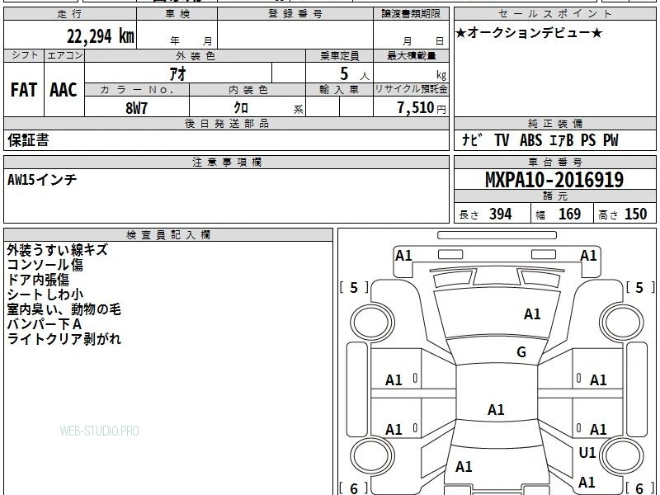Click the seating capacity value 5 人

pos(355,74)
